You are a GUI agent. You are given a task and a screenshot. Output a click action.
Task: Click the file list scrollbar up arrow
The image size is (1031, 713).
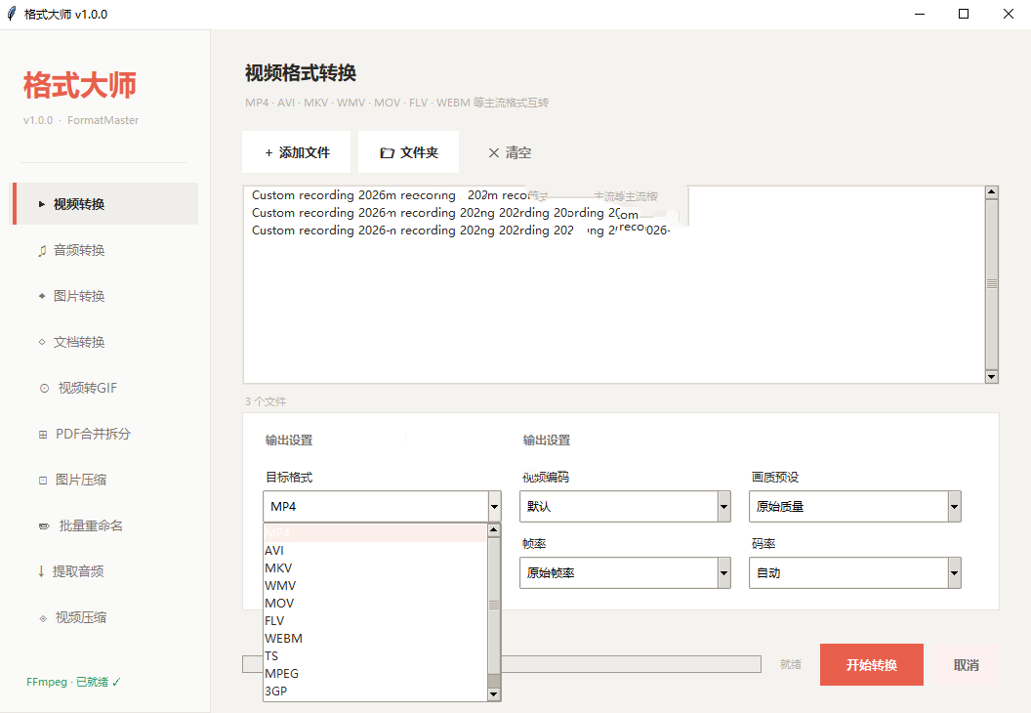pyautogui.click(x=992, y=192)
